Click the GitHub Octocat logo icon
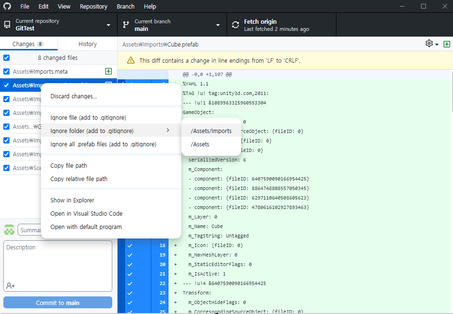Viewport: 453px width, 314px height. click(x=7, y=6)
